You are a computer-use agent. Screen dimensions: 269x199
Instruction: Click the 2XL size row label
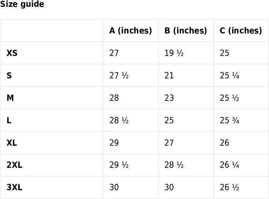coord(14,165)
